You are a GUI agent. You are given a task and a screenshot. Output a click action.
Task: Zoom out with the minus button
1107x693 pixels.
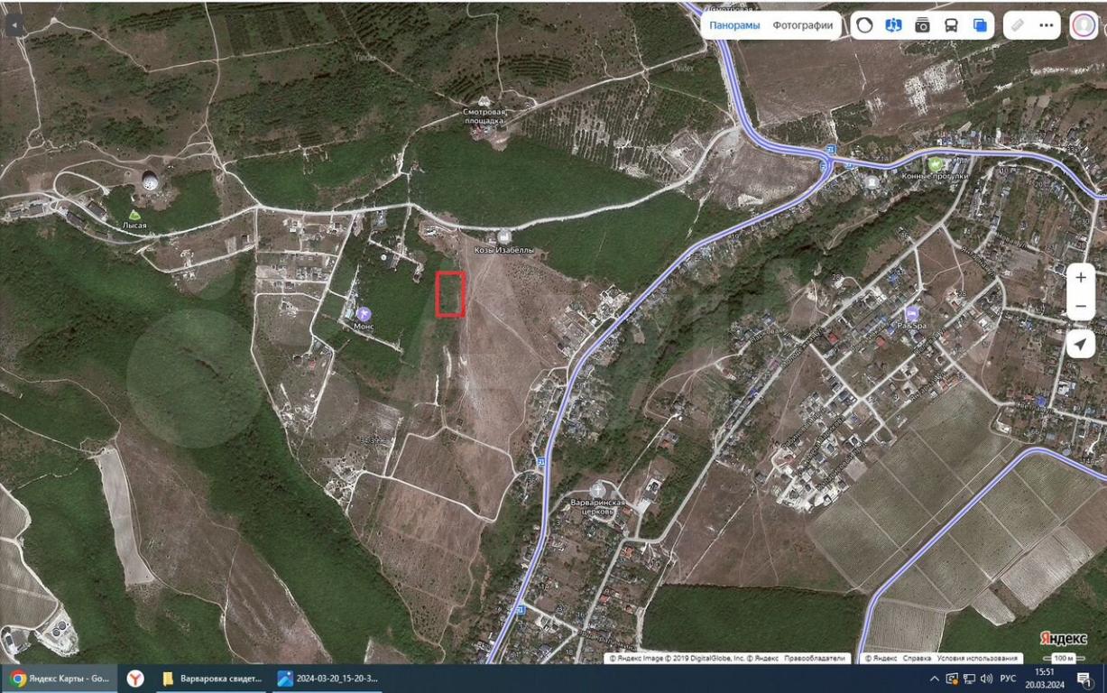click(1081, 307)
